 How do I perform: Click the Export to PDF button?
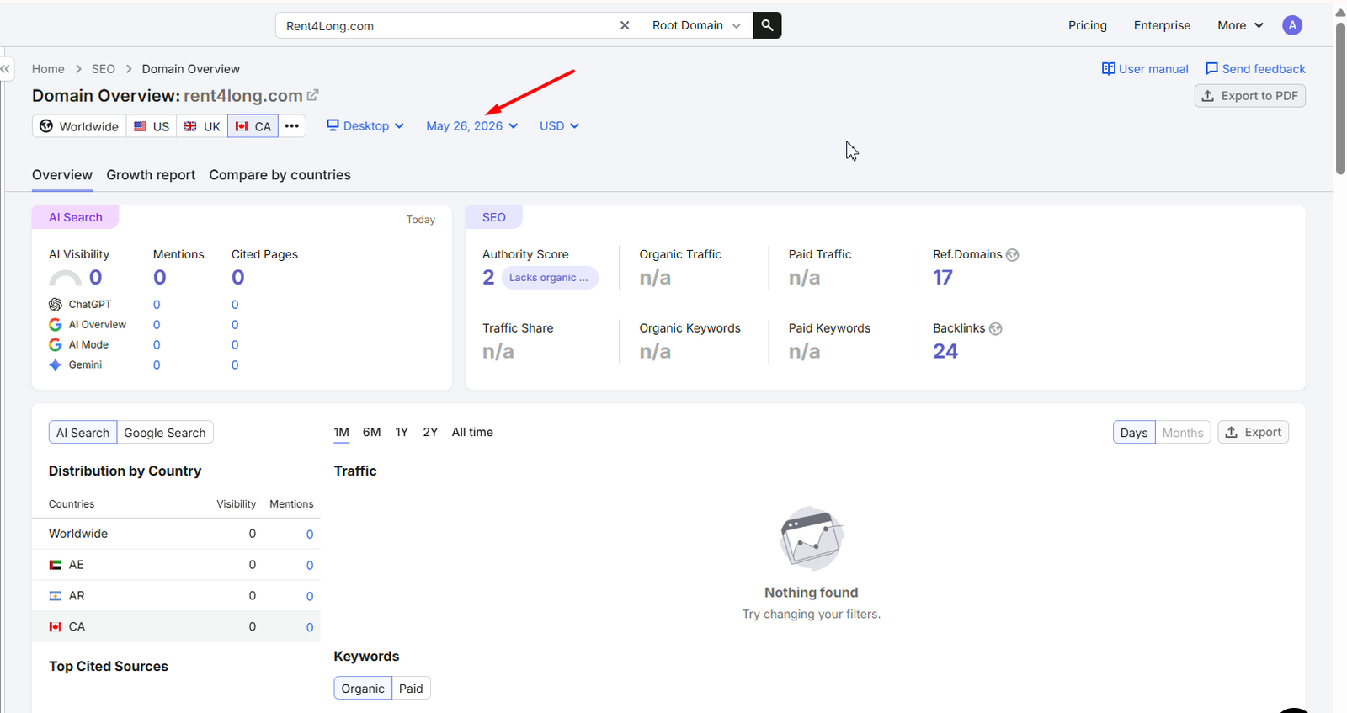[1250, 96]
